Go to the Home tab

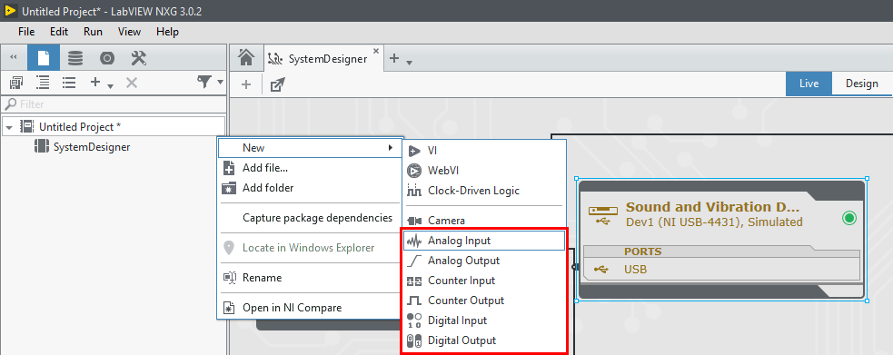246,57
